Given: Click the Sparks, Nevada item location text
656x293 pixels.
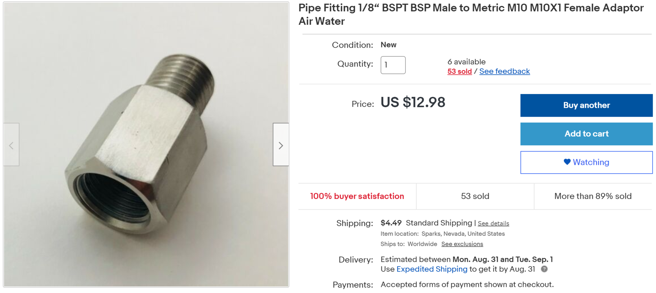Looking at the screenshot, I should pyautogui.click(x=463, y=234).
